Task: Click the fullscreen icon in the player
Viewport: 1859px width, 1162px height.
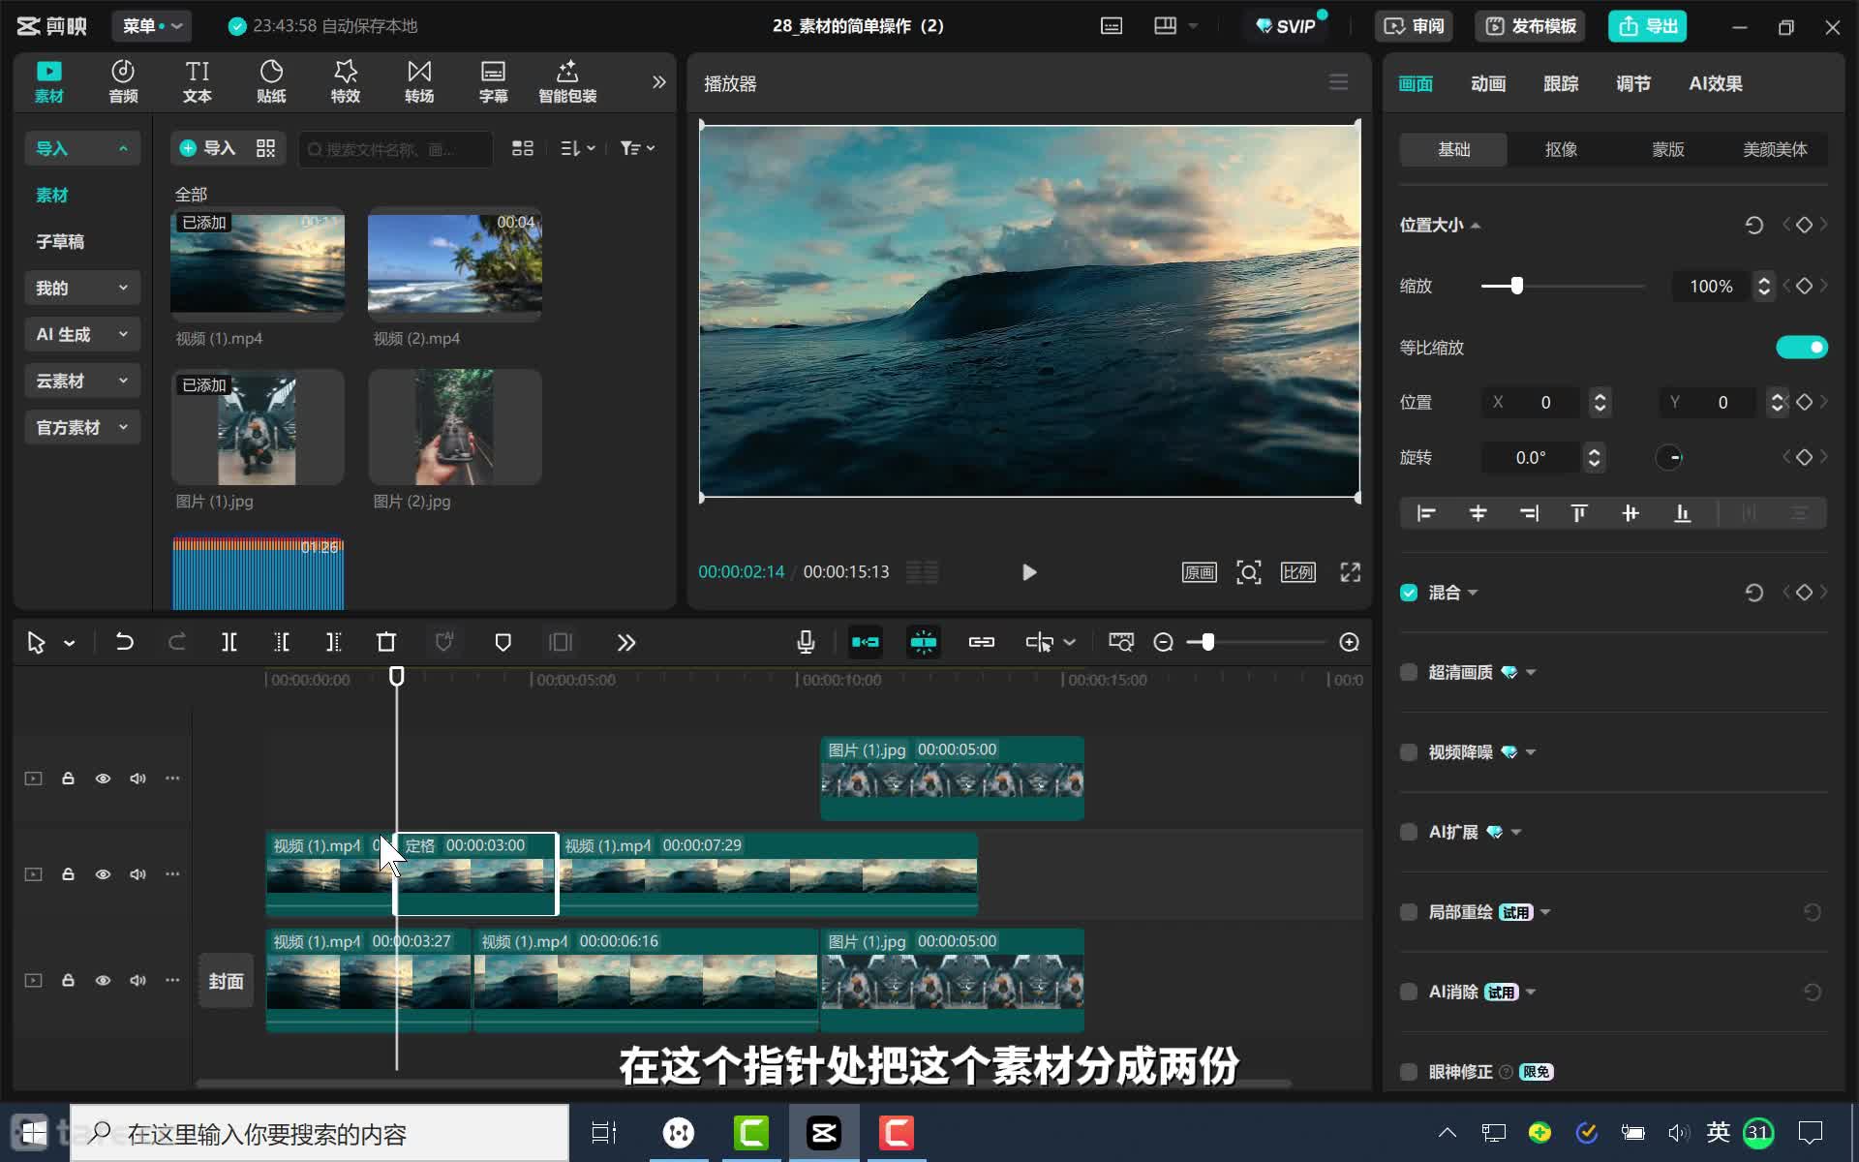Action: pos(1350,572)
